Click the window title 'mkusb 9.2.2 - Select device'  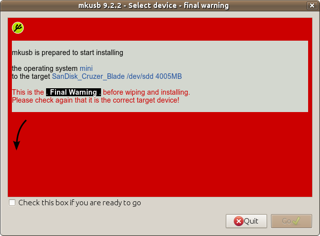click(126, 5)
